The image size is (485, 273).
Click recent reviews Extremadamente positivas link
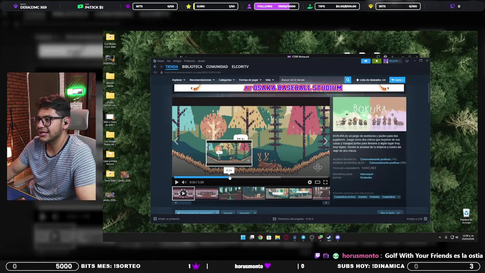375,159
